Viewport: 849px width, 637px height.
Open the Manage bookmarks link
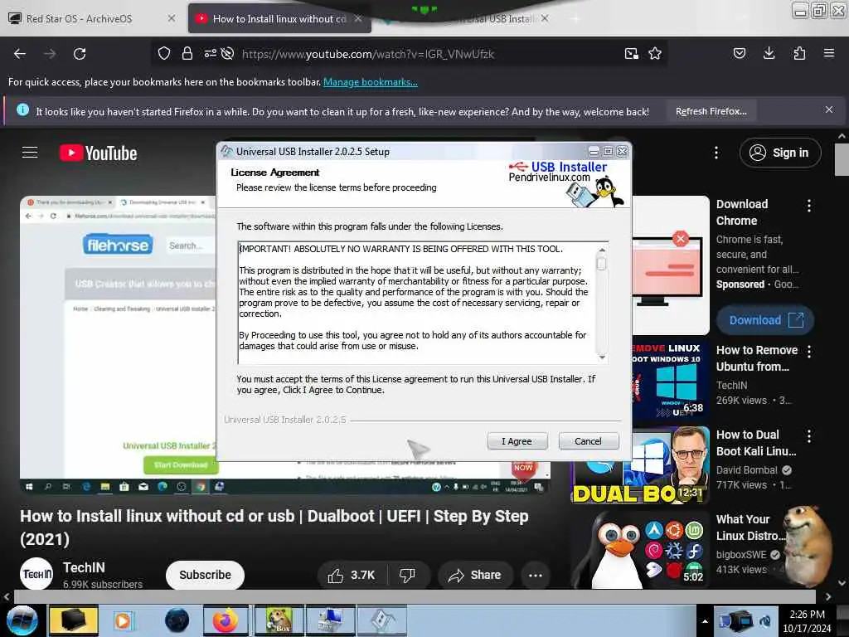371,82
